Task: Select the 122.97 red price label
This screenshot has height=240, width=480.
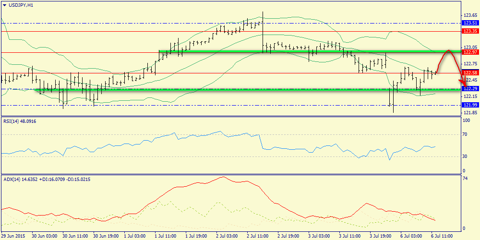Action: pyautogui.click(x=470, y=52)
